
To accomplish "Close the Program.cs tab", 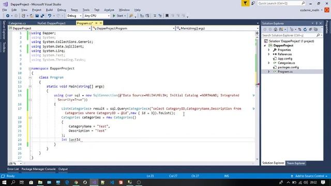I will tap(101, 23).
